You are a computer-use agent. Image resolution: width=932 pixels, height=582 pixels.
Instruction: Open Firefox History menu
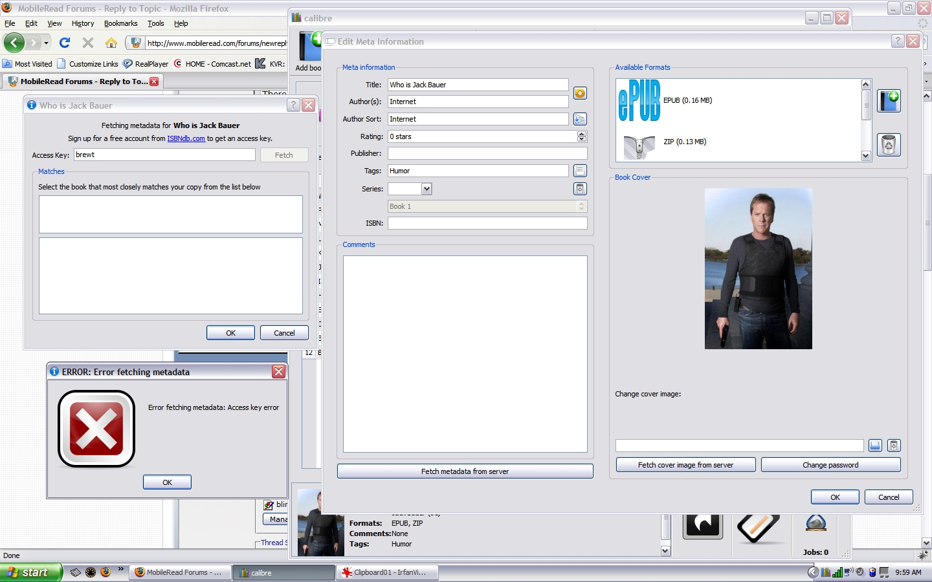point(83,23)
